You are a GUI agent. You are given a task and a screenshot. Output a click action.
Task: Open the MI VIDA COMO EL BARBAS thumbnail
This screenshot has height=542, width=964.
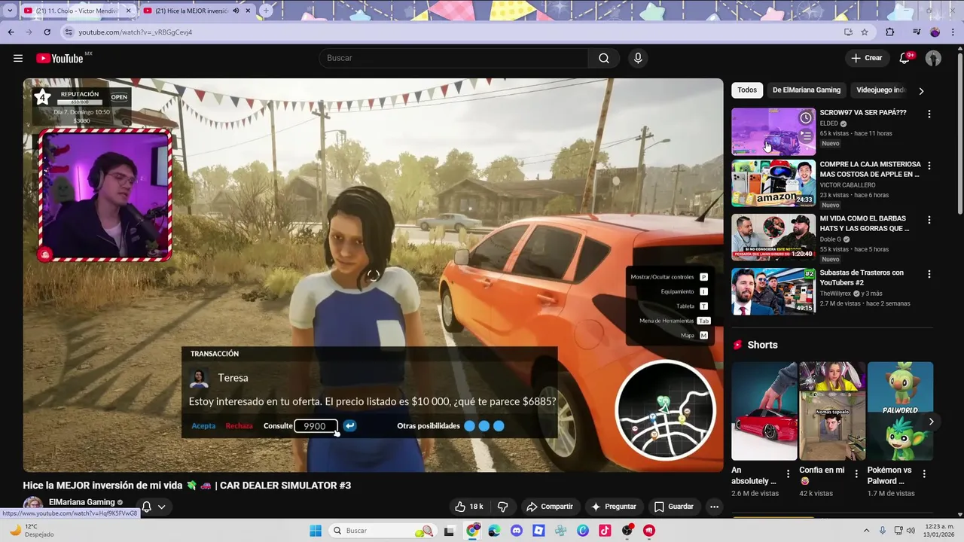click(773, 237)
